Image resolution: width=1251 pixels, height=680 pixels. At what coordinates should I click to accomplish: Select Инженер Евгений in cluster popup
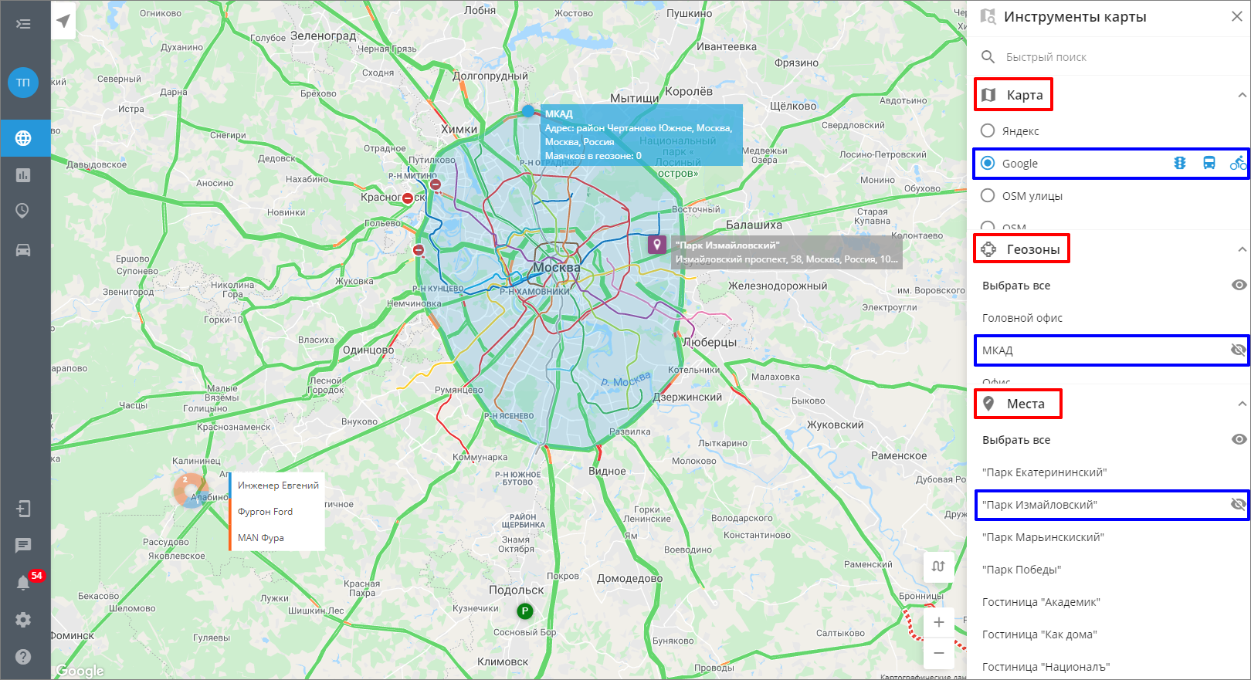tap(277, 485)
